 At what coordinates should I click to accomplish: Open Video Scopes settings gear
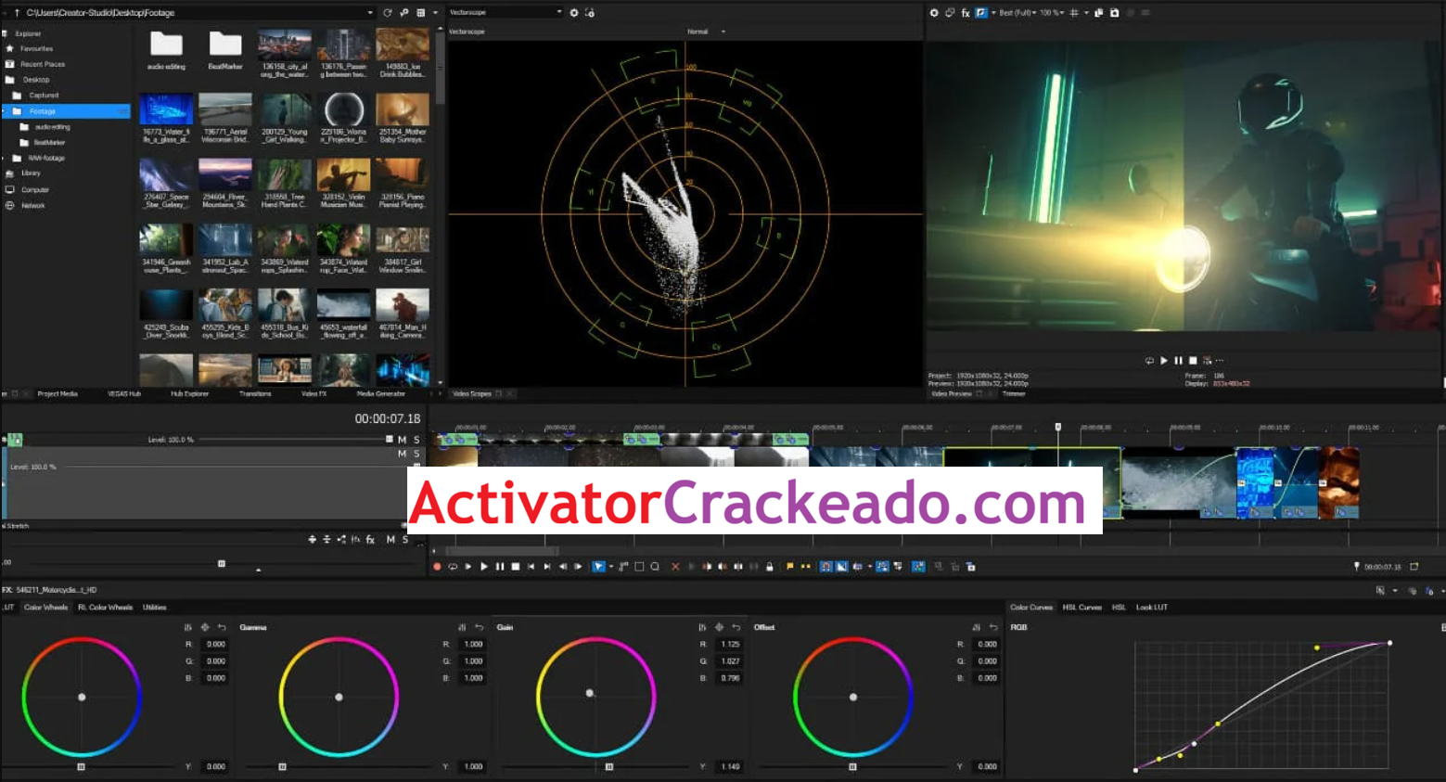pyautogui.click(x=574, y=13)
